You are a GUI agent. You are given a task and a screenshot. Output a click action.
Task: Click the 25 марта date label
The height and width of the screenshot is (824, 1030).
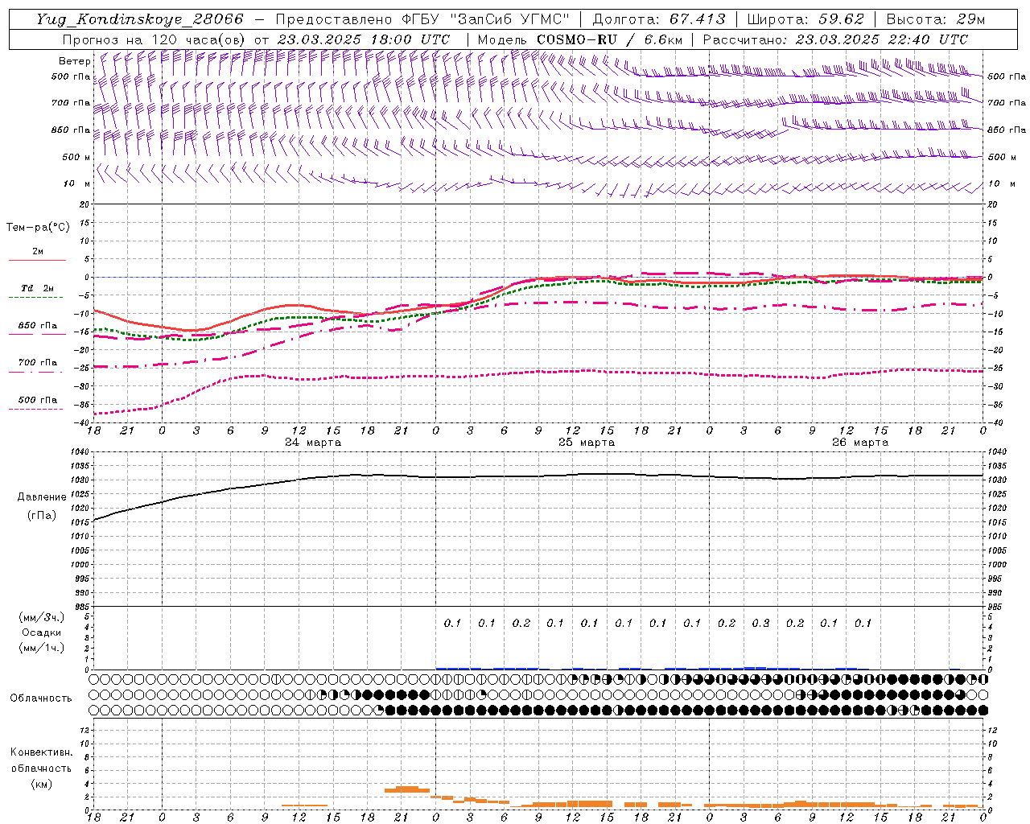point(587,443)
